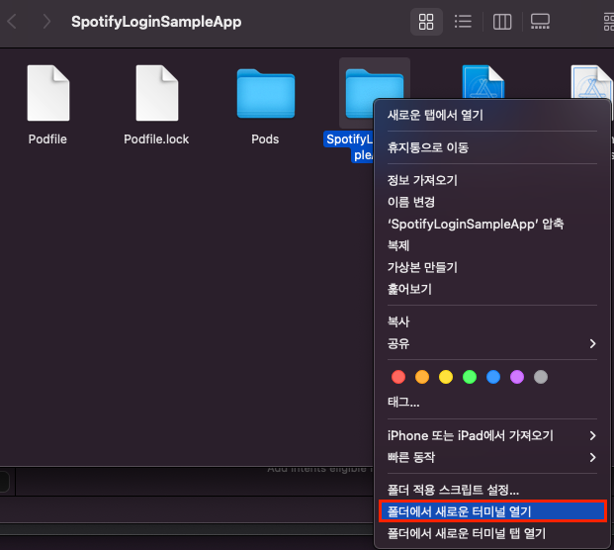Click the Podfile.lock file name label
Image resolution: width=614 pixels, height=550 pixels.
tap(156, 139)
